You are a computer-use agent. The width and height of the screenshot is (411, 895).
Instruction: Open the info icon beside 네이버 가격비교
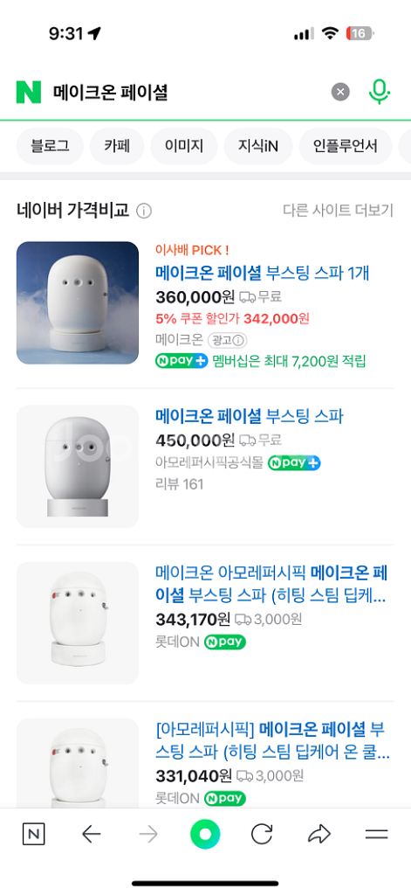(144, 212)
